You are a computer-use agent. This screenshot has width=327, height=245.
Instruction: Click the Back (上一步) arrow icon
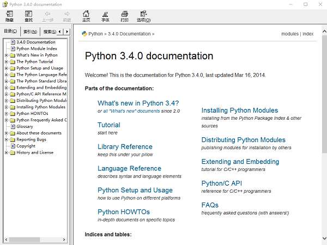(47, 14)
